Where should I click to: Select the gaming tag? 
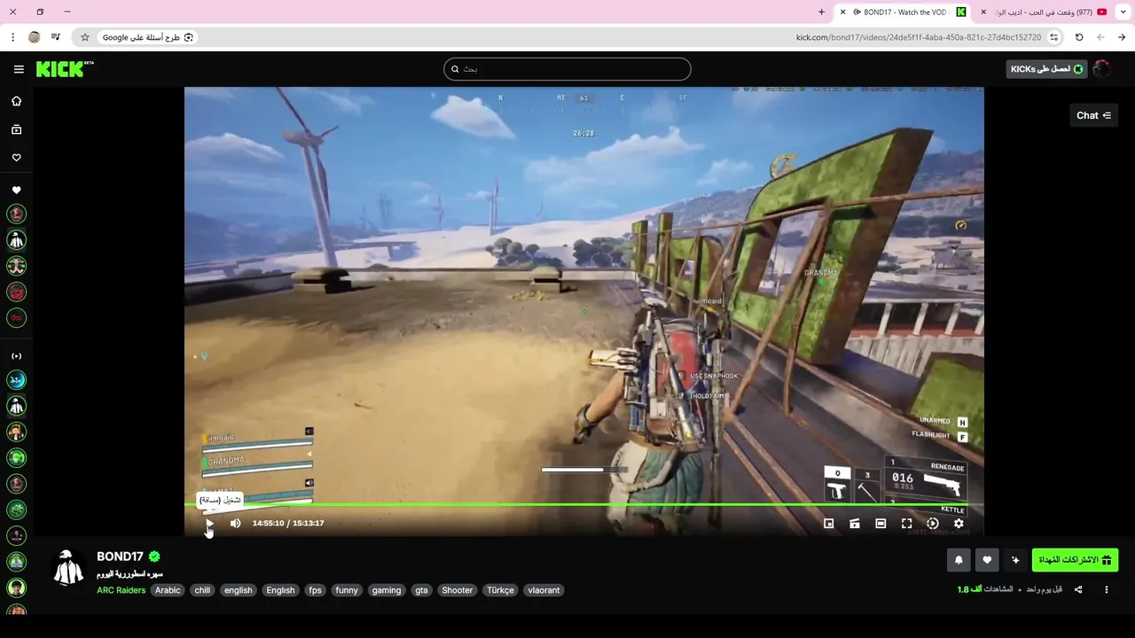pyautogui.click(x=387, y=590)
